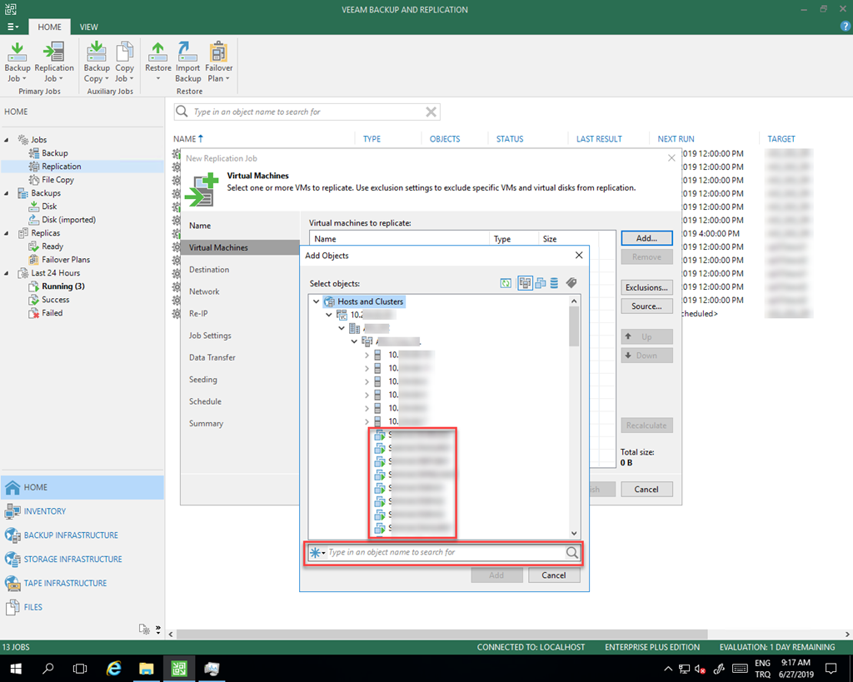Open the main application menu button

click(x=13, y=27)
